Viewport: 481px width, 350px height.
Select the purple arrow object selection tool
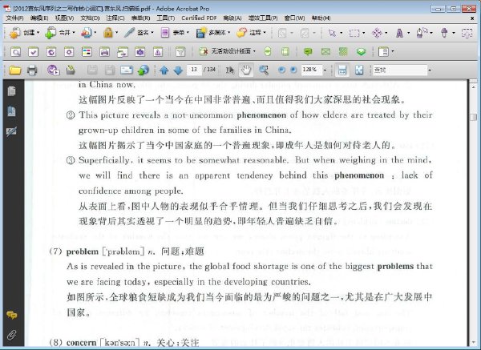coord(332,33)
